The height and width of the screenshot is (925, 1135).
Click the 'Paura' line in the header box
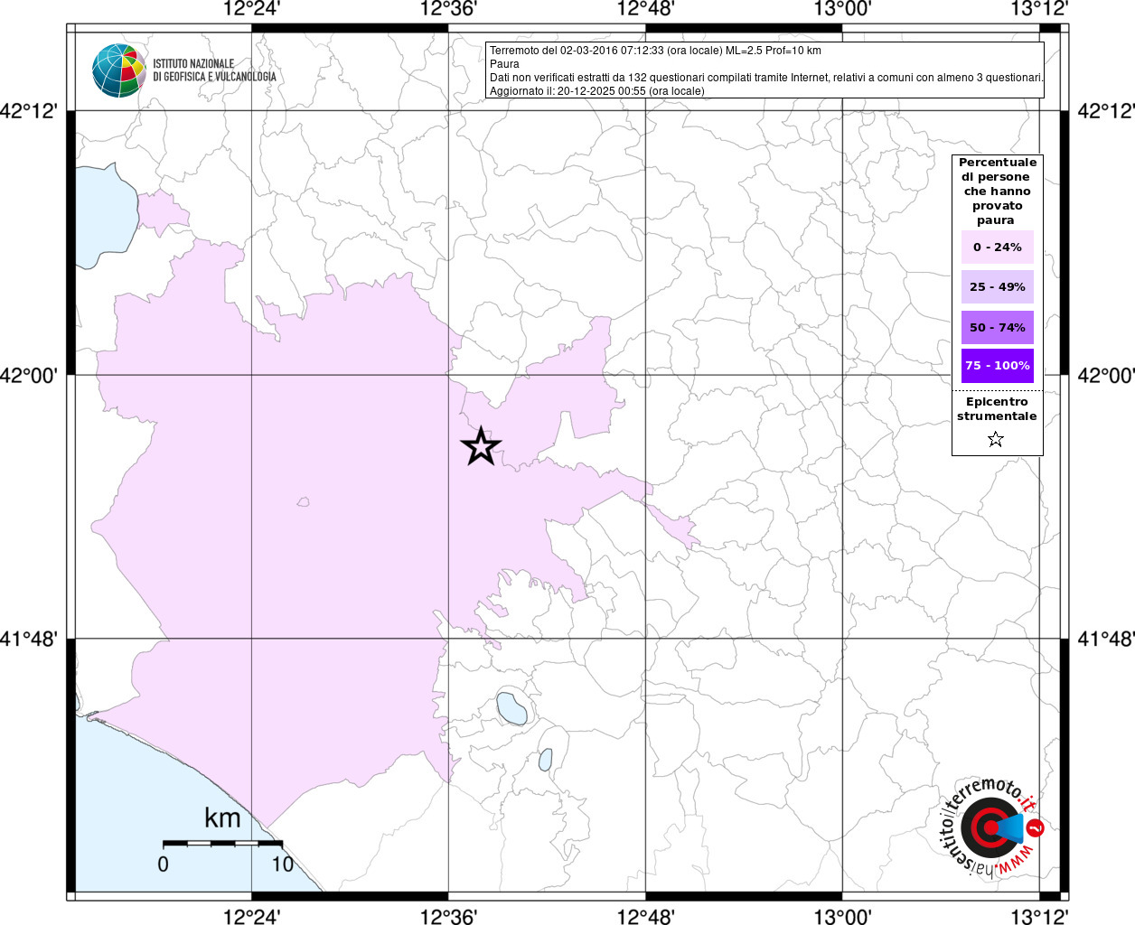tap(504, 64)
